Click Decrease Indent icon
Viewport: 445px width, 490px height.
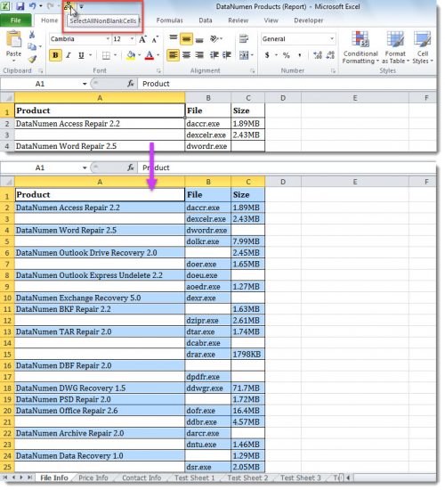(x=214, y=55)
